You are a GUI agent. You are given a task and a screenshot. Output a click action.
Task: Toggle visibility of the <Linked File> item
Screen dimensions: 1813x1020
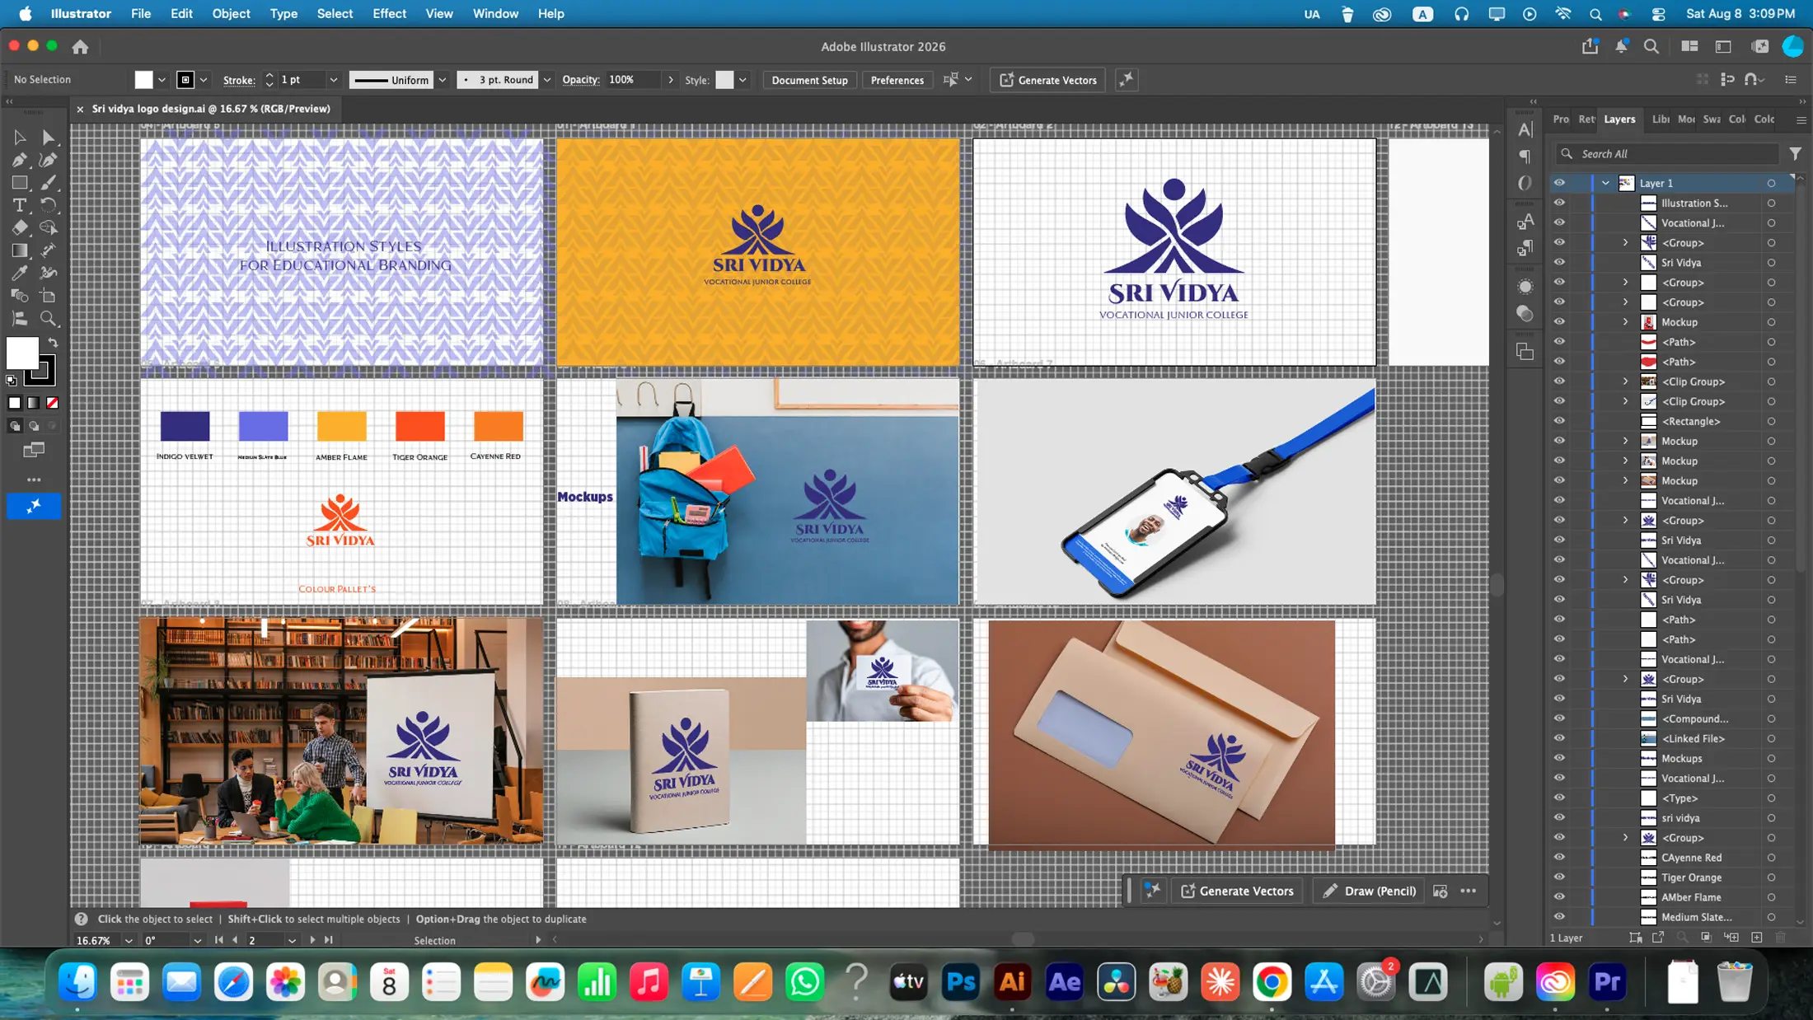pyautogui.click(x=1559, y=738)
